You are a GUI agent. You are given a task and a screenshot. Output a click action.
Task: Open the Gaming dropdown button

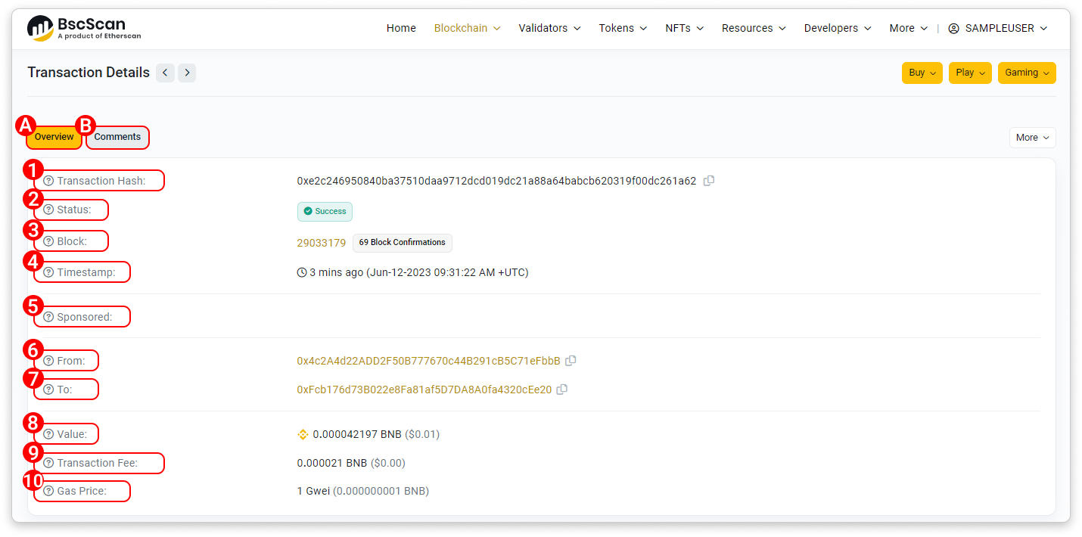click(x=1026, y=73)
